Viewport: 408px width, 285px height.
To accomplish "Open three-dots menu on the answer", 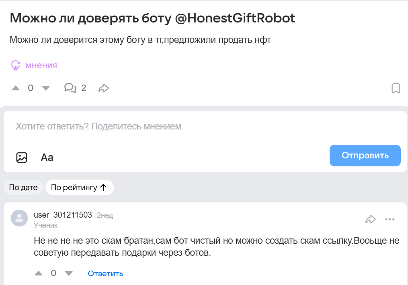I will (390, 219).
